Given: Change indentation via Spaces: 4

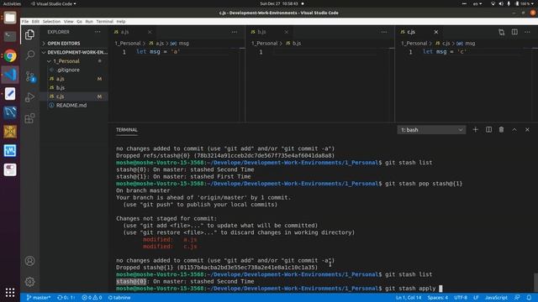Looking at the screenshot, I should pyautogui.click(x=437, y=298).
